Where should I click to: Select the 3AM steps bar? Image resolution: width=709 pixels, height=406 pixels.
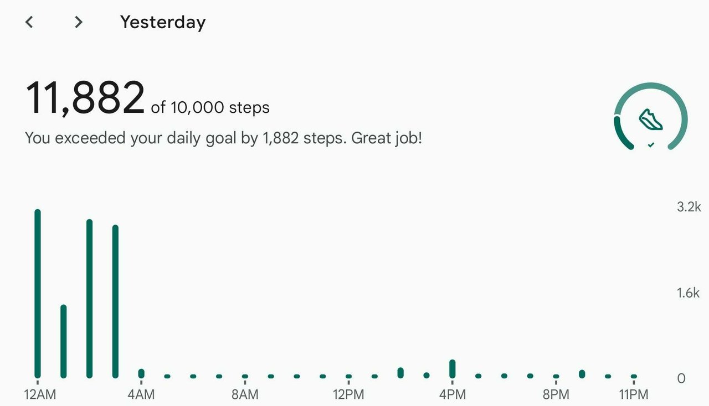pos(115,301)
